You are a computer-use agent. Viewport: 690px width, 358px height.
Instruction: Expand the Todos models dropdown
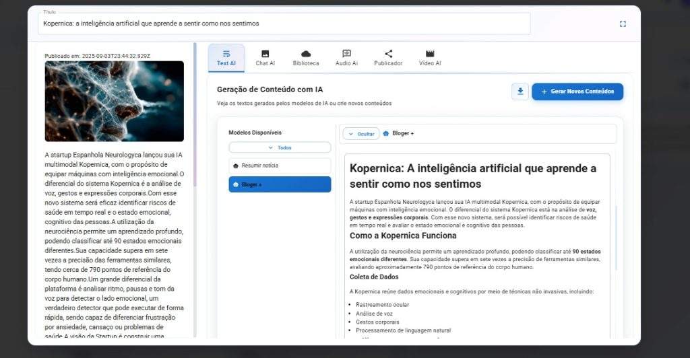click(x=280, y=147)
